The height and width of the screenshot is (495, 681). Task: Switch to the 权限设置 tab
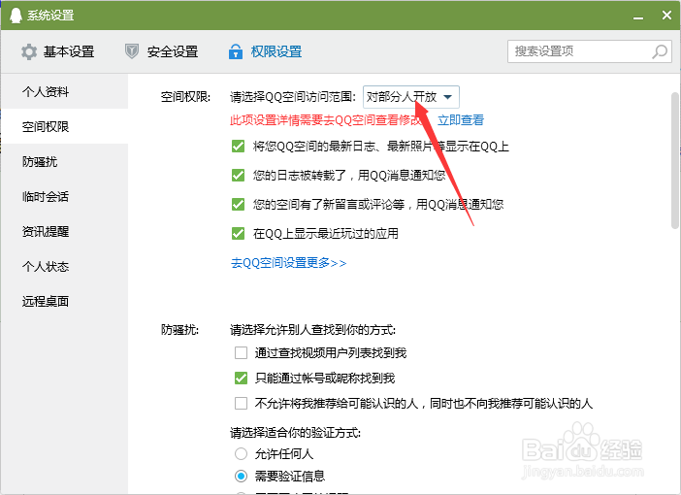pos(266,51)
